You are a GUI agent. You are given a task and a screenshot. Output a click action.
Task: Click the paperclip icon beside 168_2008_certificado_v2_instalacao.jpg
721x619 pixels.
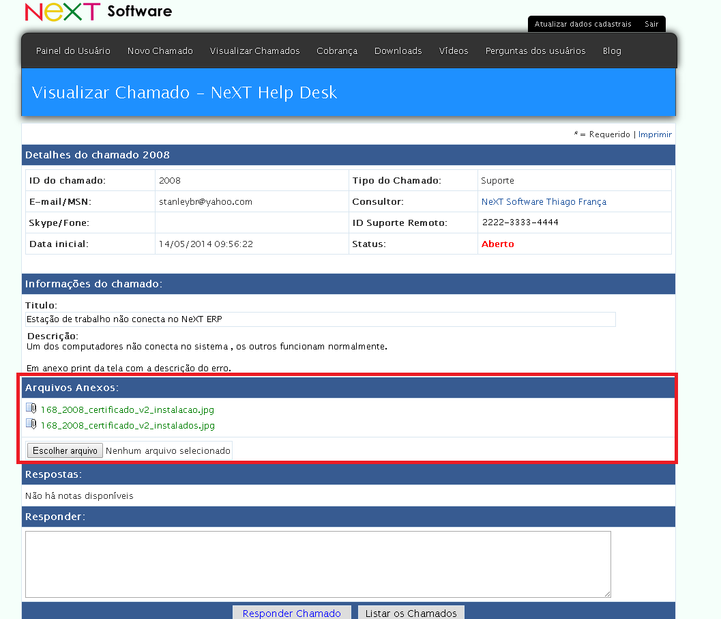31,407
